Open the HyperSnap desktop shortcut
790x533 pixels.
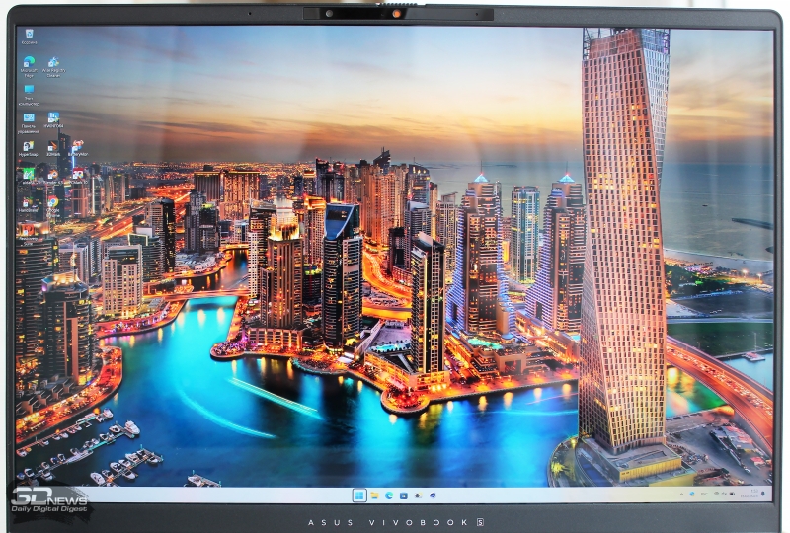pyautogui.click(x=29, y=147)
